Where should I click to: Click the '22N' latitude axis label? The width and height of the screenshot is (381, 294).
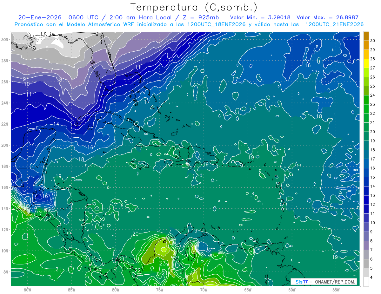click(5, 124)
